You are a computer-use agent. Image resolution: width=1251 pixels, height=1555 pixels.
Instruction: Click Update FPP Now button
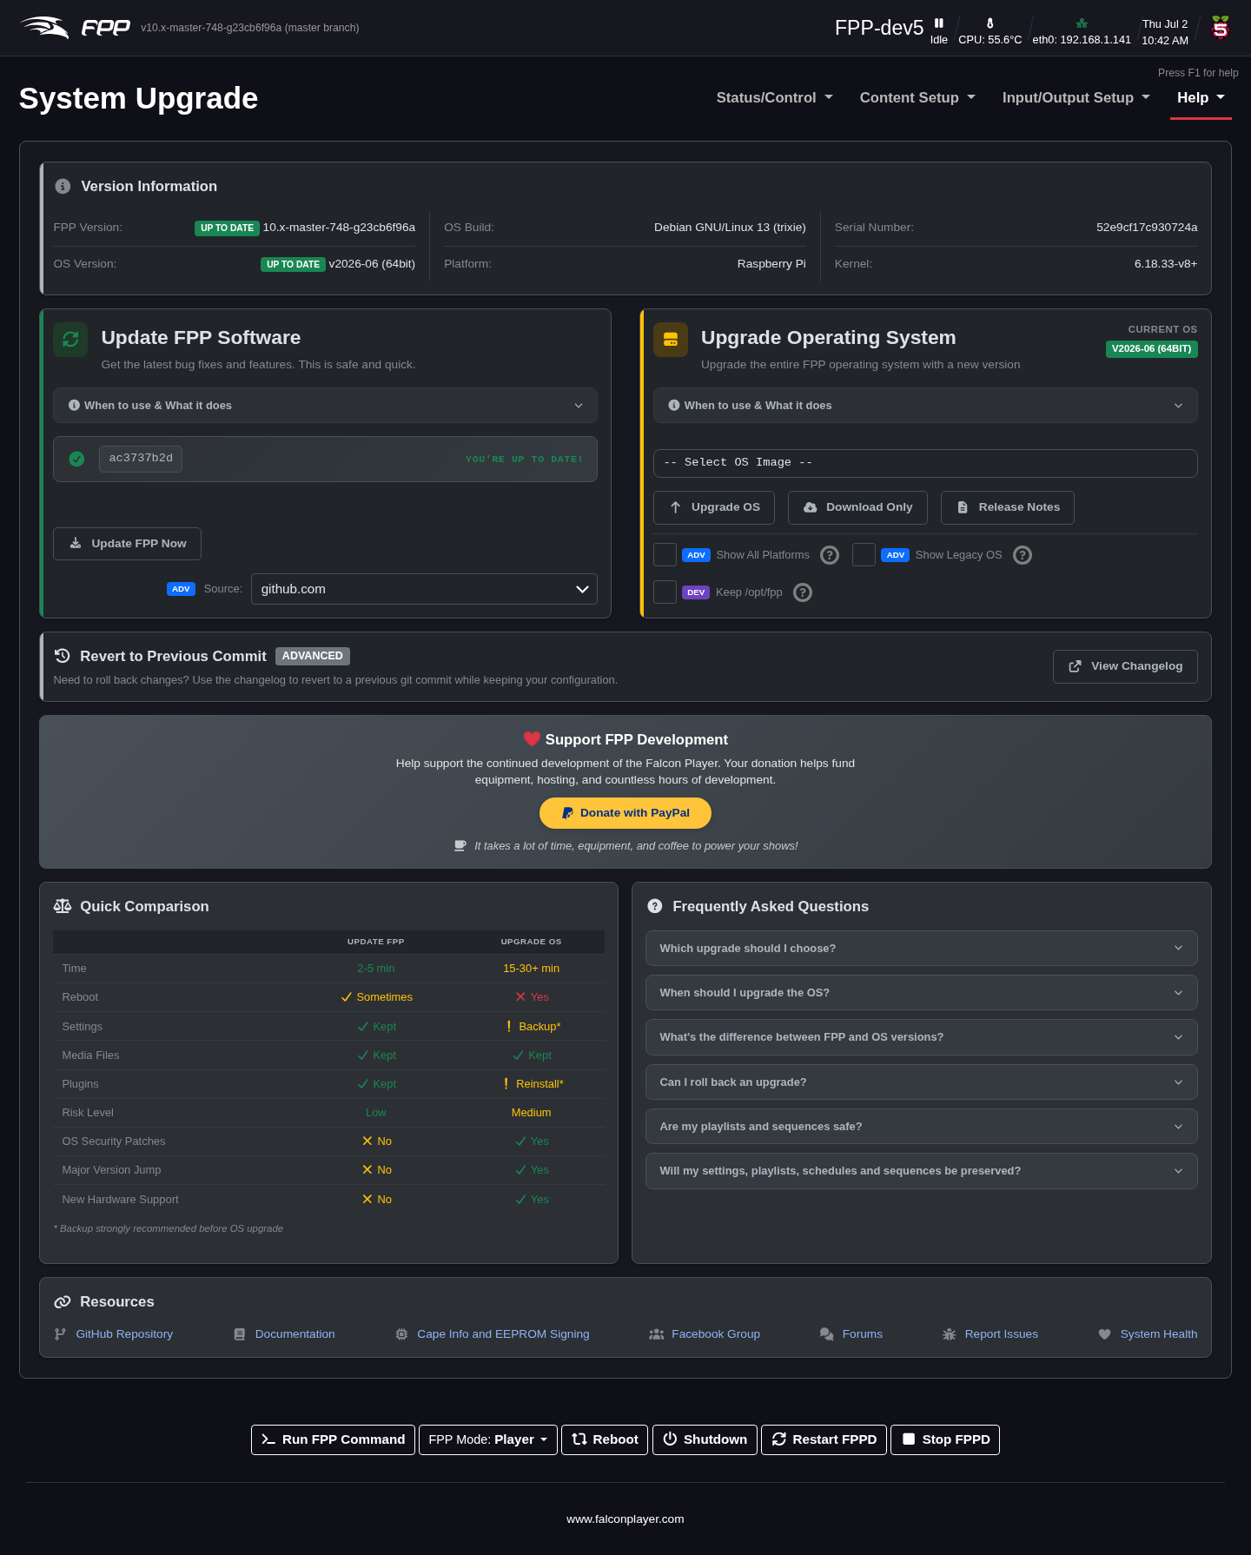coord(127,544)
